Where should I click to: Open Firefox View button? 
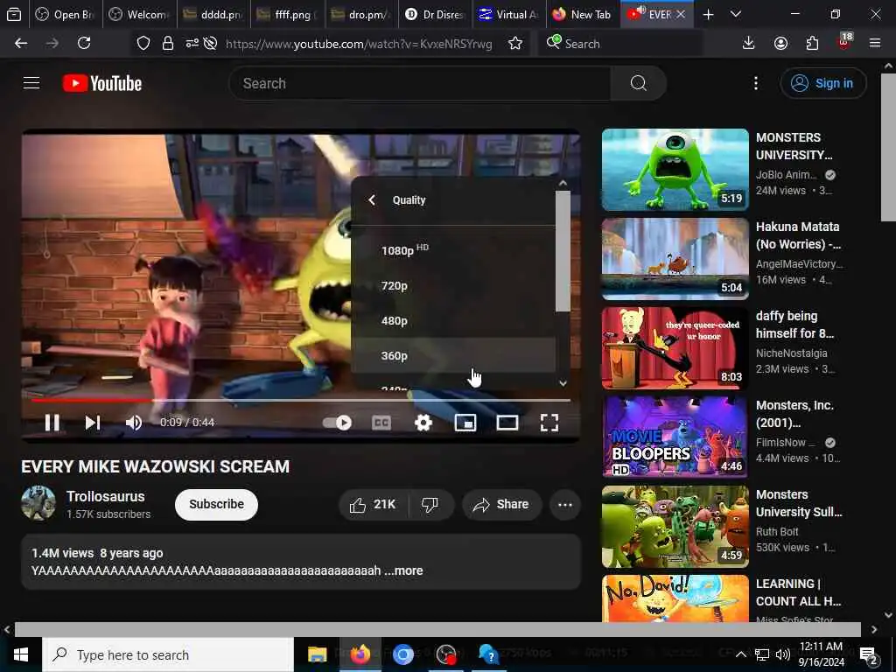14,15
